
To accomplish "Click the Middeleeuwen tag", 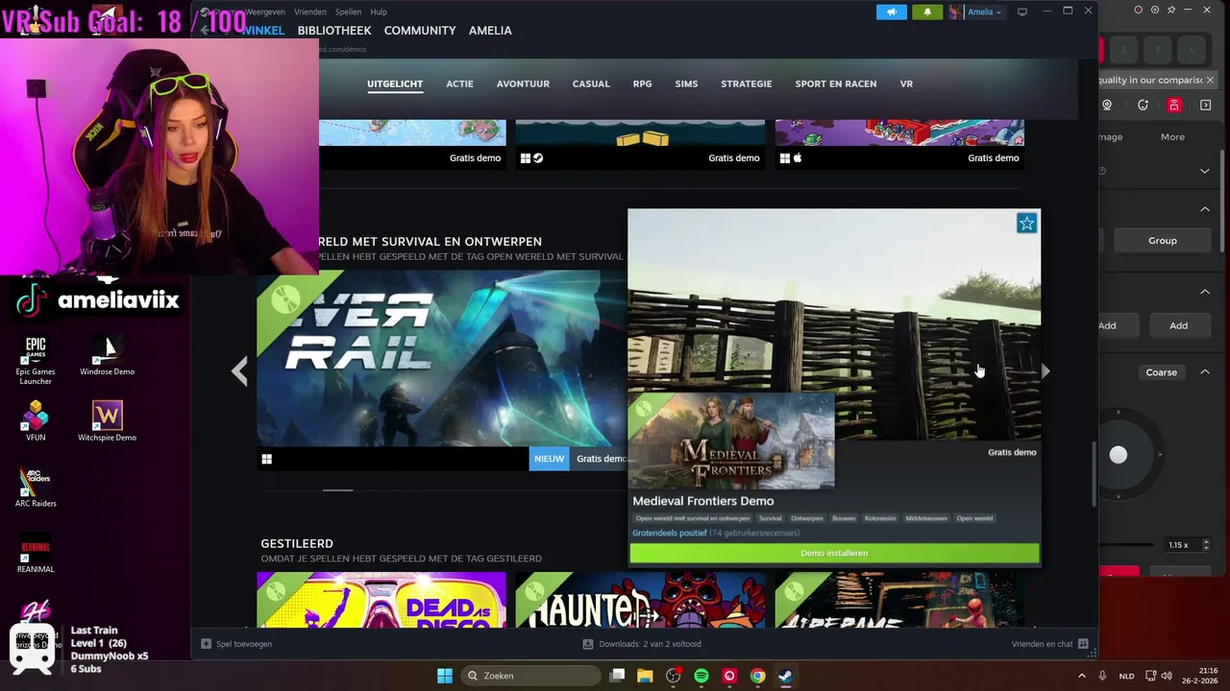I will coord(926,518).
